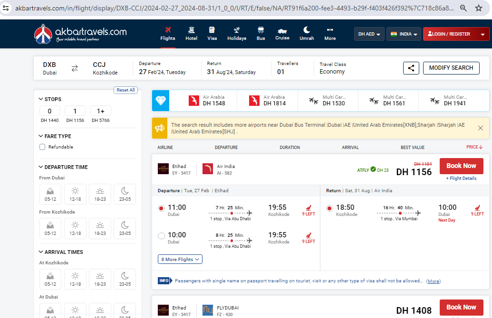The height and width of the screenshot is (318, 492).
Task: Open the Cruise section
Action: [282, 34]
